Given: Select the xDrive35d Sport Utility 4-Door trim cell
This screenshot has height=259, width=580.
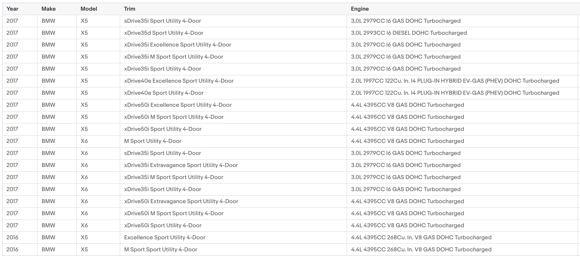Looking at the screenshot, I should [233, 33].
